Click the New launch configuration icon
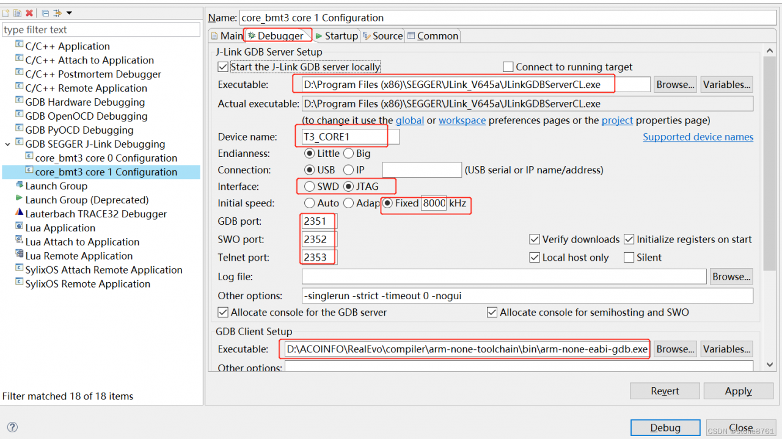 point(6,13)
